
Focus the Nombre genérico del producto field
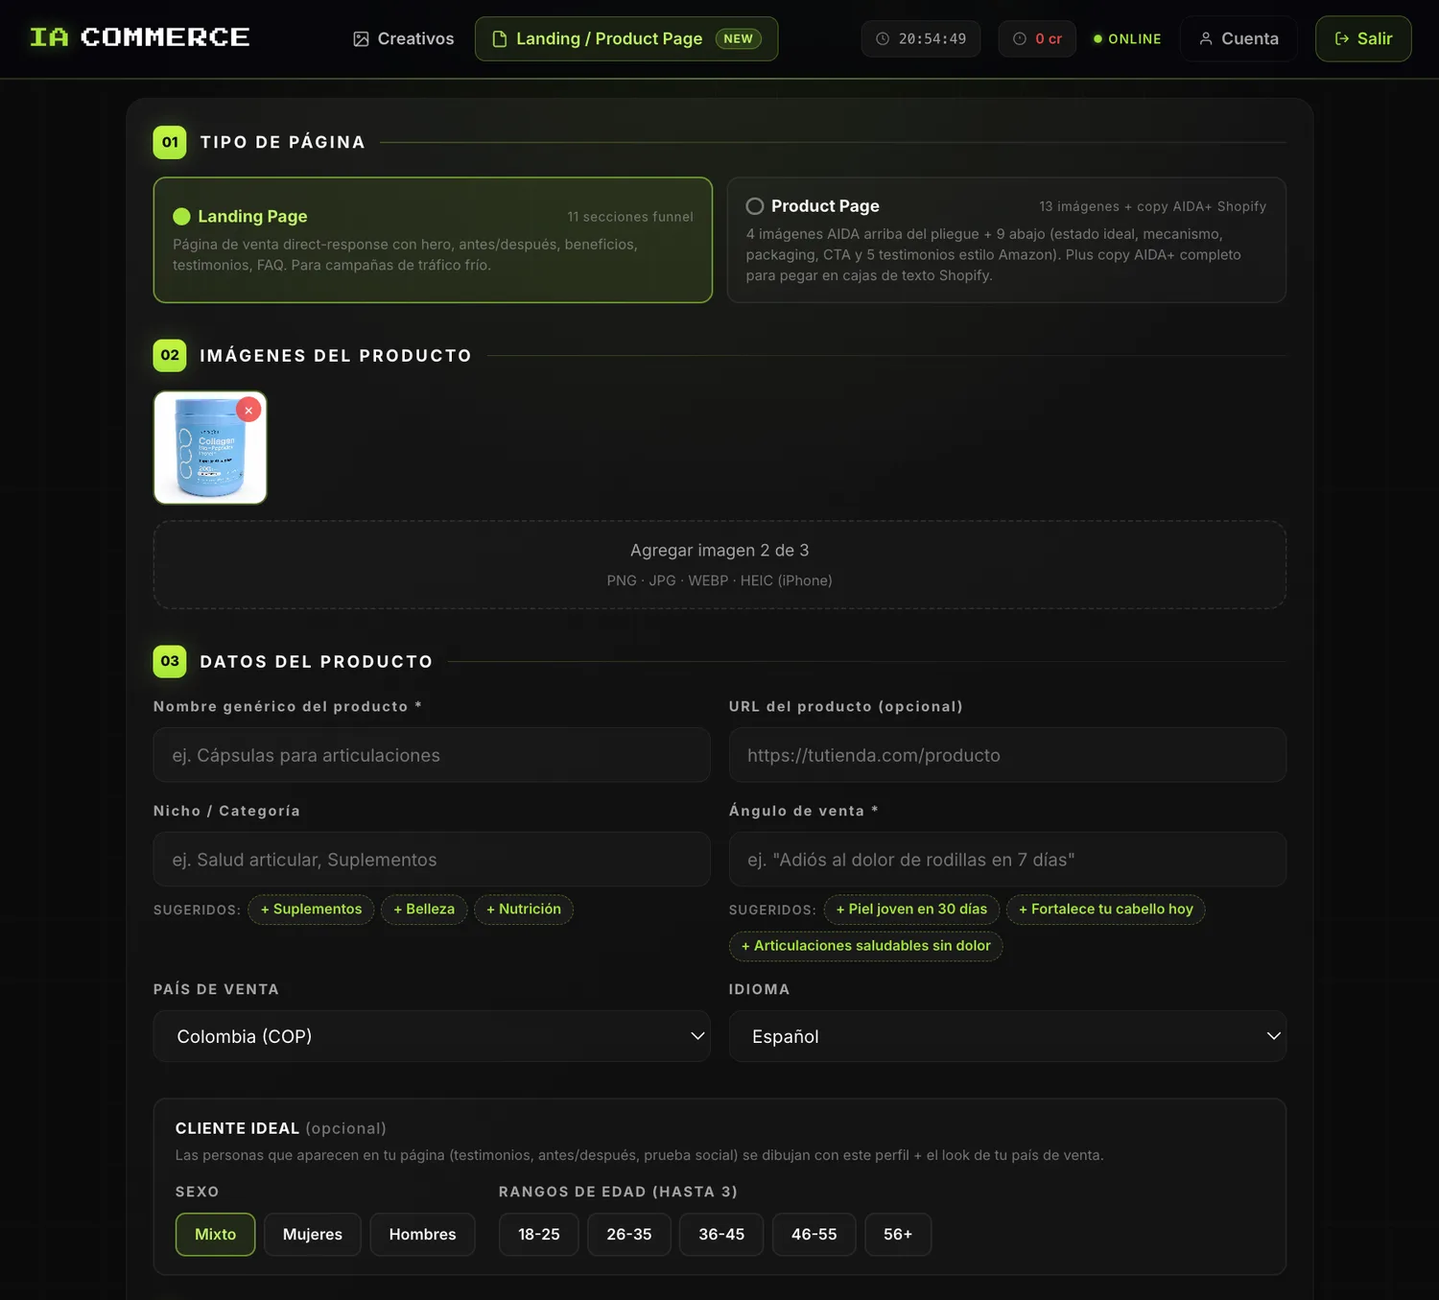click(432, 755)
